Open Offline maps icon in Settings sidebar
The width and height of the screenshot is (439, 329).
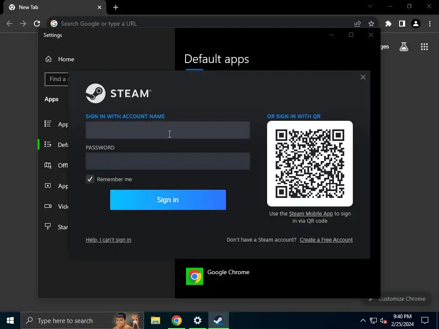(48, 165)
